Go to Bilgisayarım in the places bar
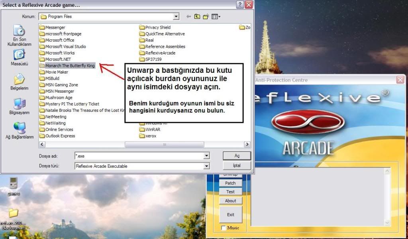408x239 pixels. pyautogui.click(x=19, y=106)
